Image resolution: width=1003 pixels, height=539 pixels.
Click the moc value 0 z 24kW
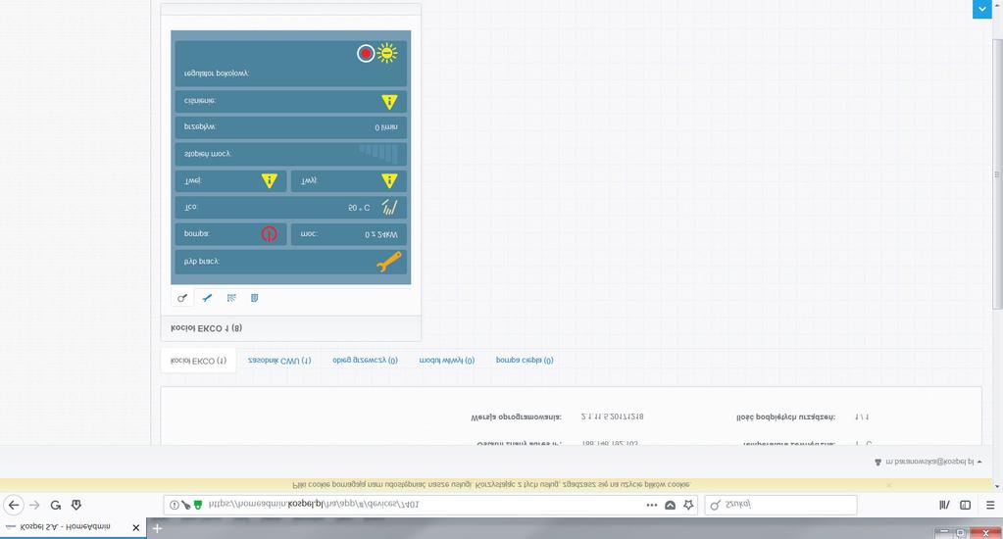[381, 234]
